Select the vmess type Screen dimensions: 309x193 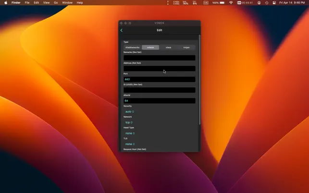[150, 48]
